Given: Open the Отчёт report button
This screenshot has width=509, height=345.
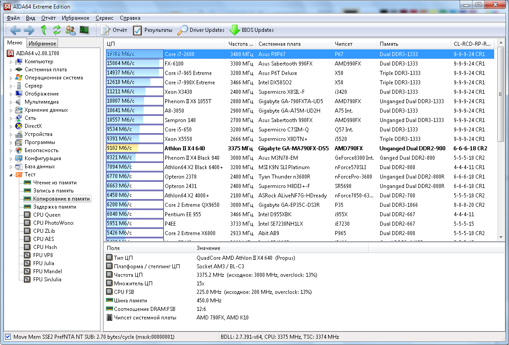Looking at the screenshot, I should click(x=114, y=30).
